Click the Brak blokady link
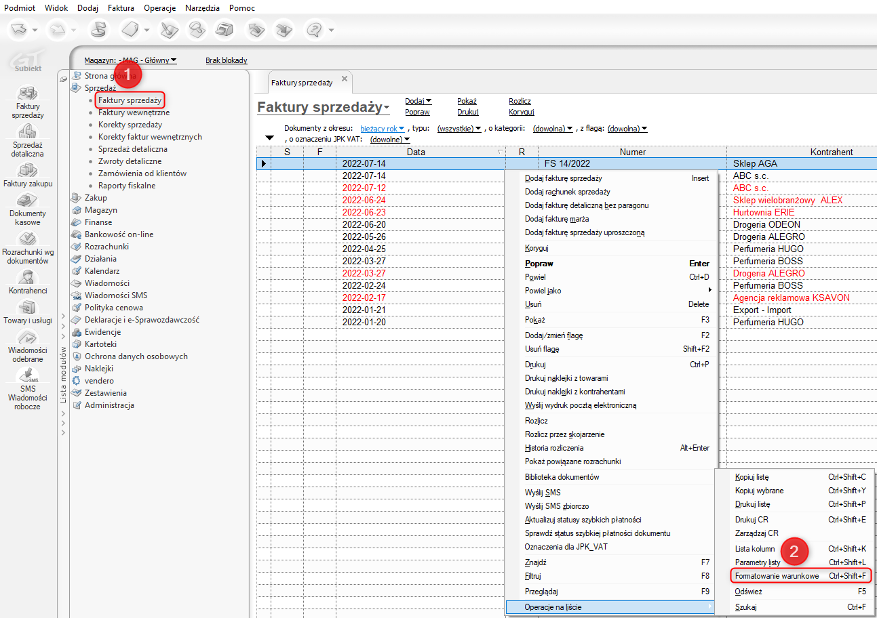The height and width of the screenshot is (618, 877). click(x=227, y=60)
